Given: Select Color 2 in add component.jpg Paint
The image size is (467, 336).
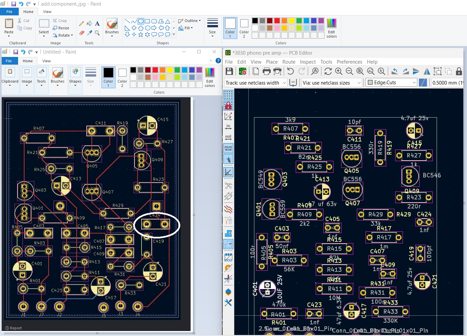Looking at the screenshot, I should [x=244, y=28].
